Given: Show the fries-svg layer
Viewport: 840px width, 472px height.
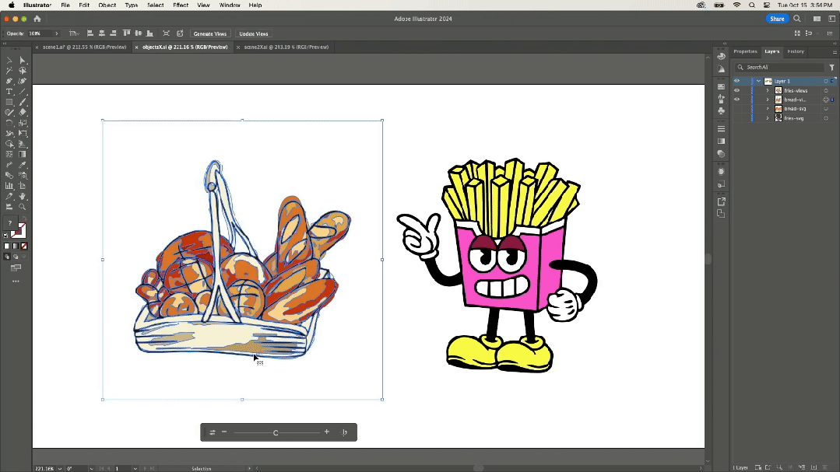Looking at the screenshot, I should (736, 118).
